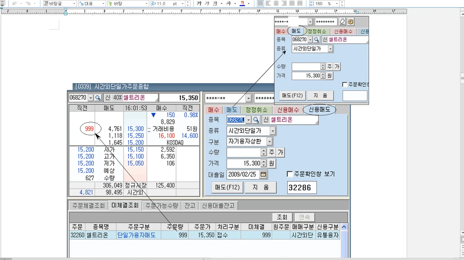The height and width of the screenshot is (260, 464).
Task: Click magnifier beside 068270 in quote panel
Action: (98, 98)
